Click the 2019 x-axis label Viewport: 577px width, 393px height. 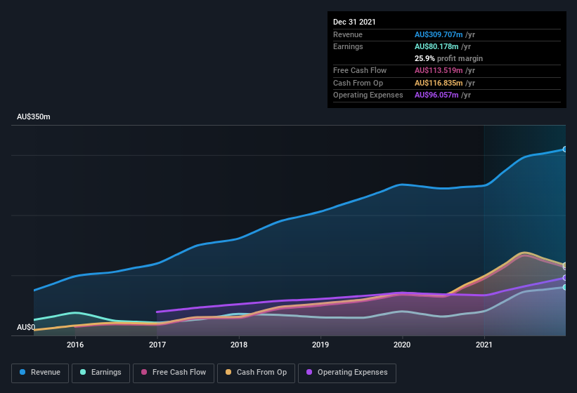tap(320, 345)
